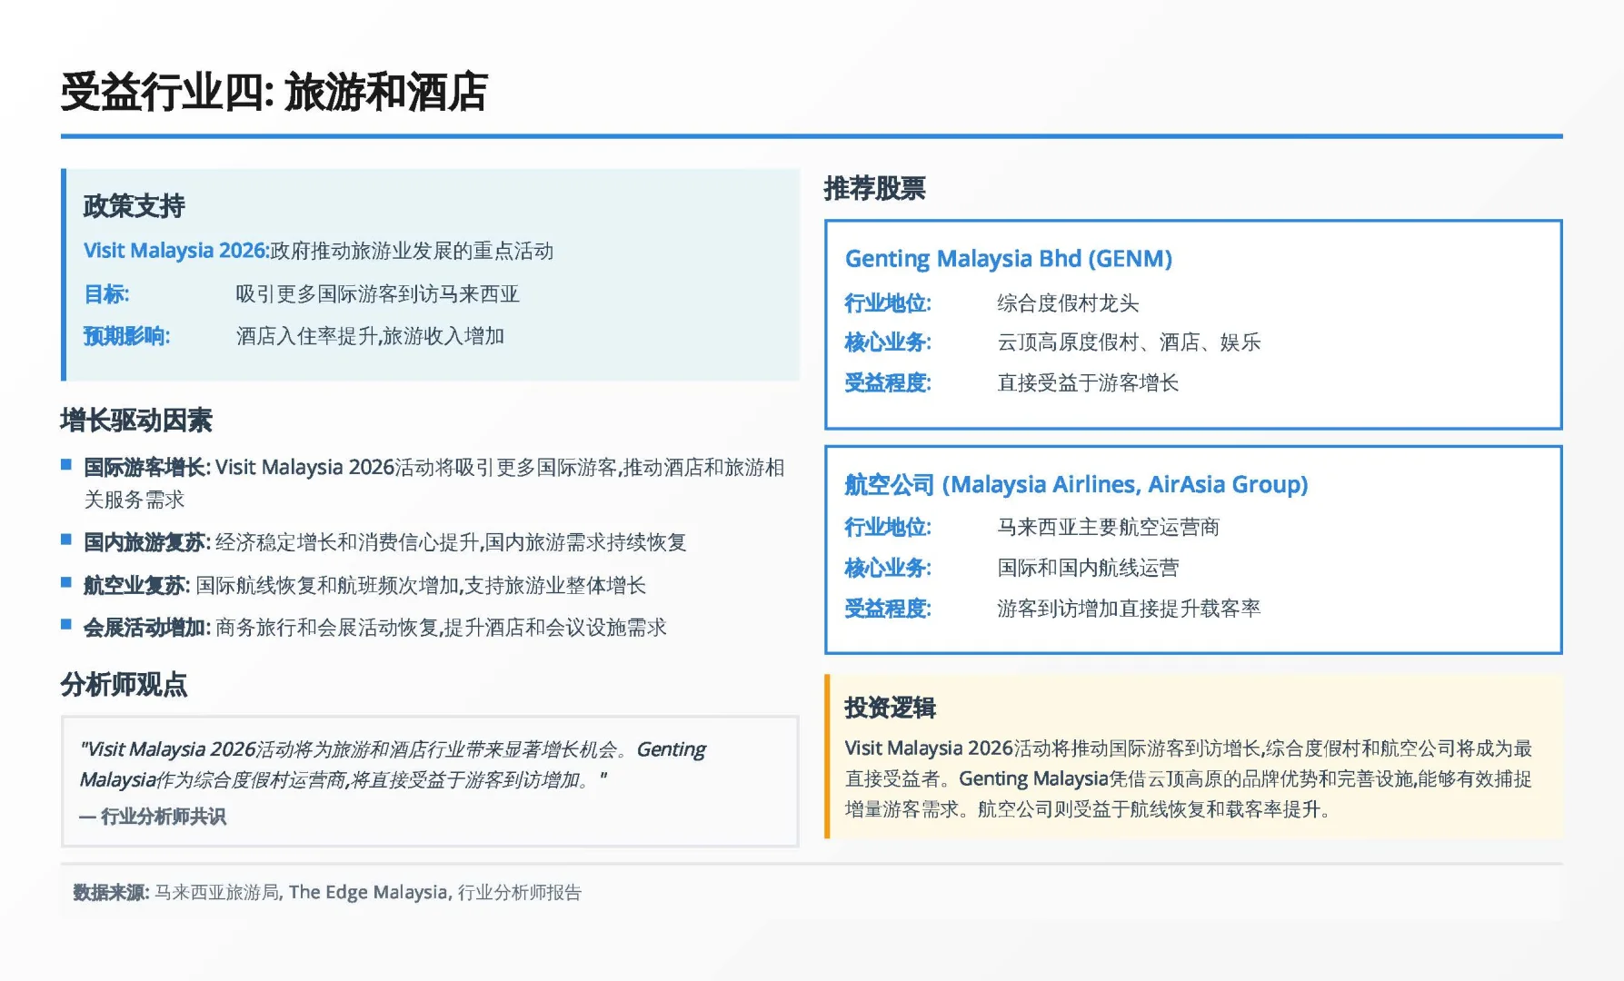The image size is (1624, 981).
Task: Click the text 酒店入住率提升,旅游收入增加
Action: pyautogui.click(x=370, y=336)
